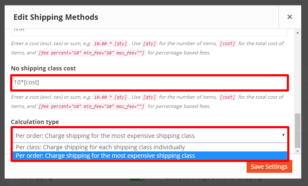Click the [cost] tag in the topmost help text
Screen dimensions: 308x186
click(227, 43)
